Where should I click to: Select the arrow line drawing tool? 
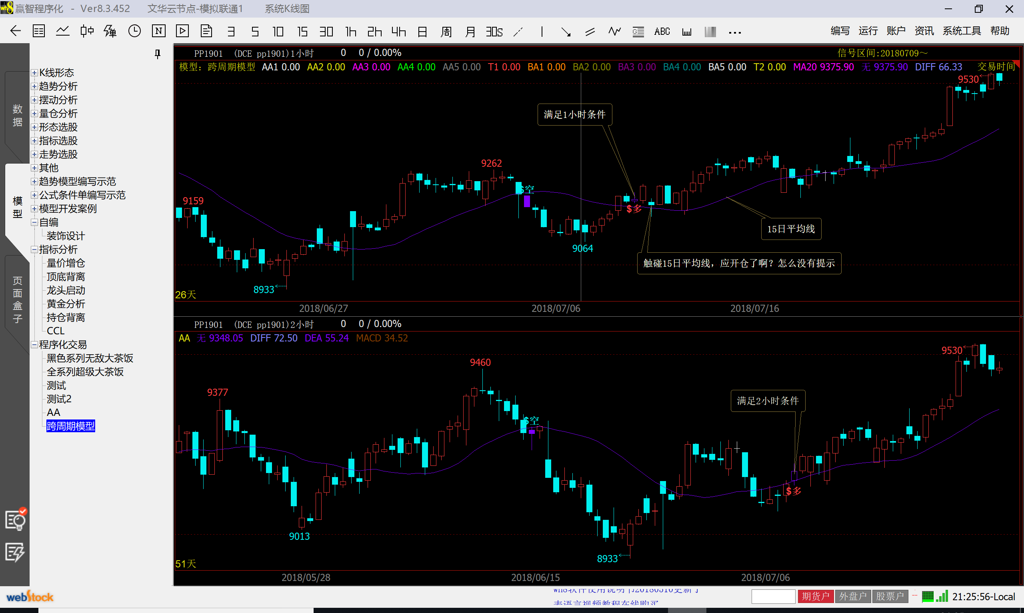pyautogui.click(x=566, y=32)
